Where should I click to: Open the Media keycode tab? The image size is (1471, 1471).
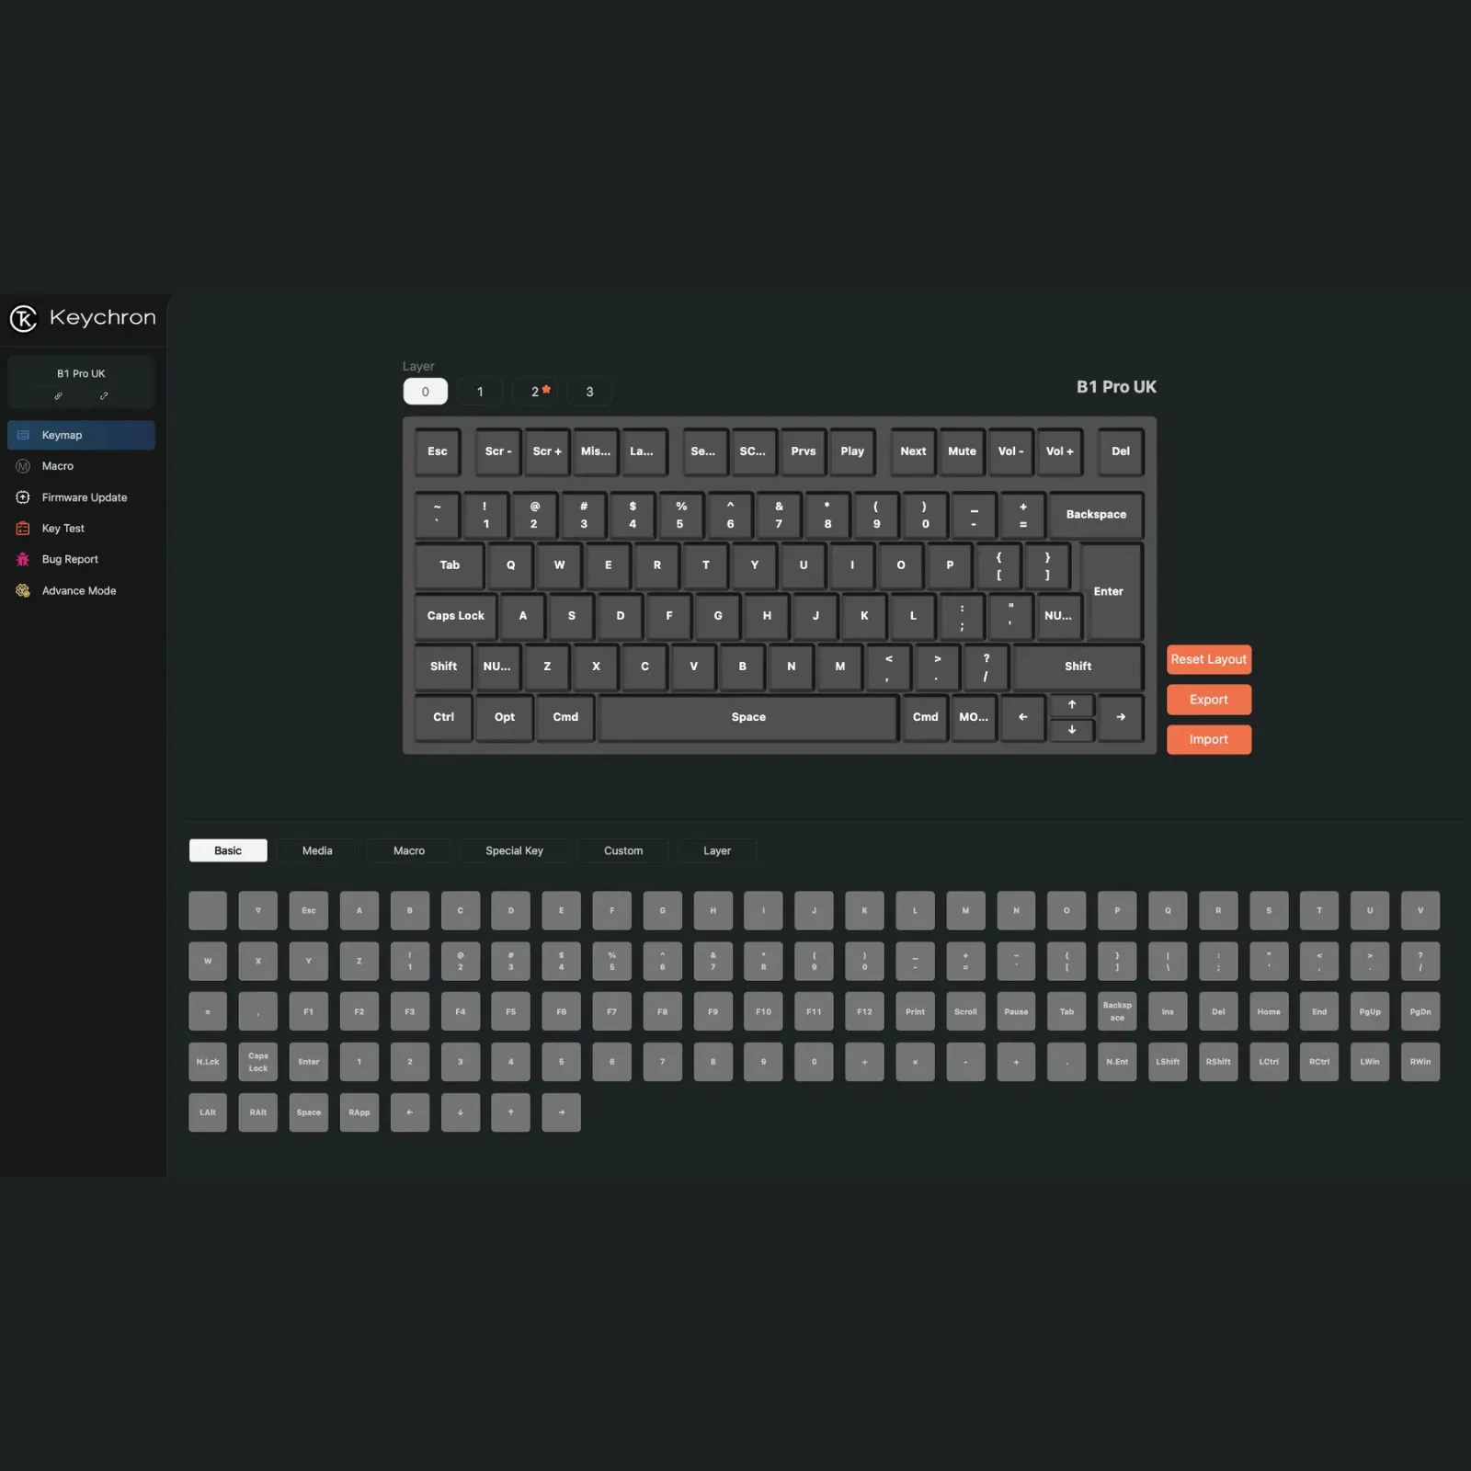point(317,850)
